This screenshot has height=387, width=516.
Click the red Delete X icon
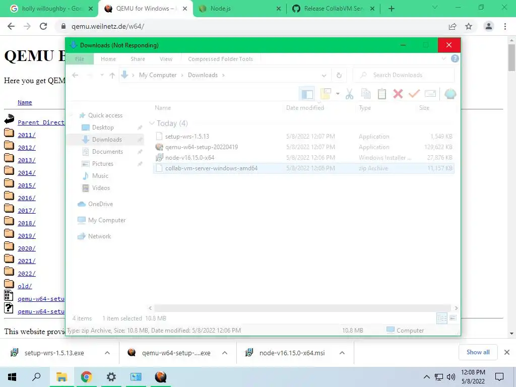[398, 94]
